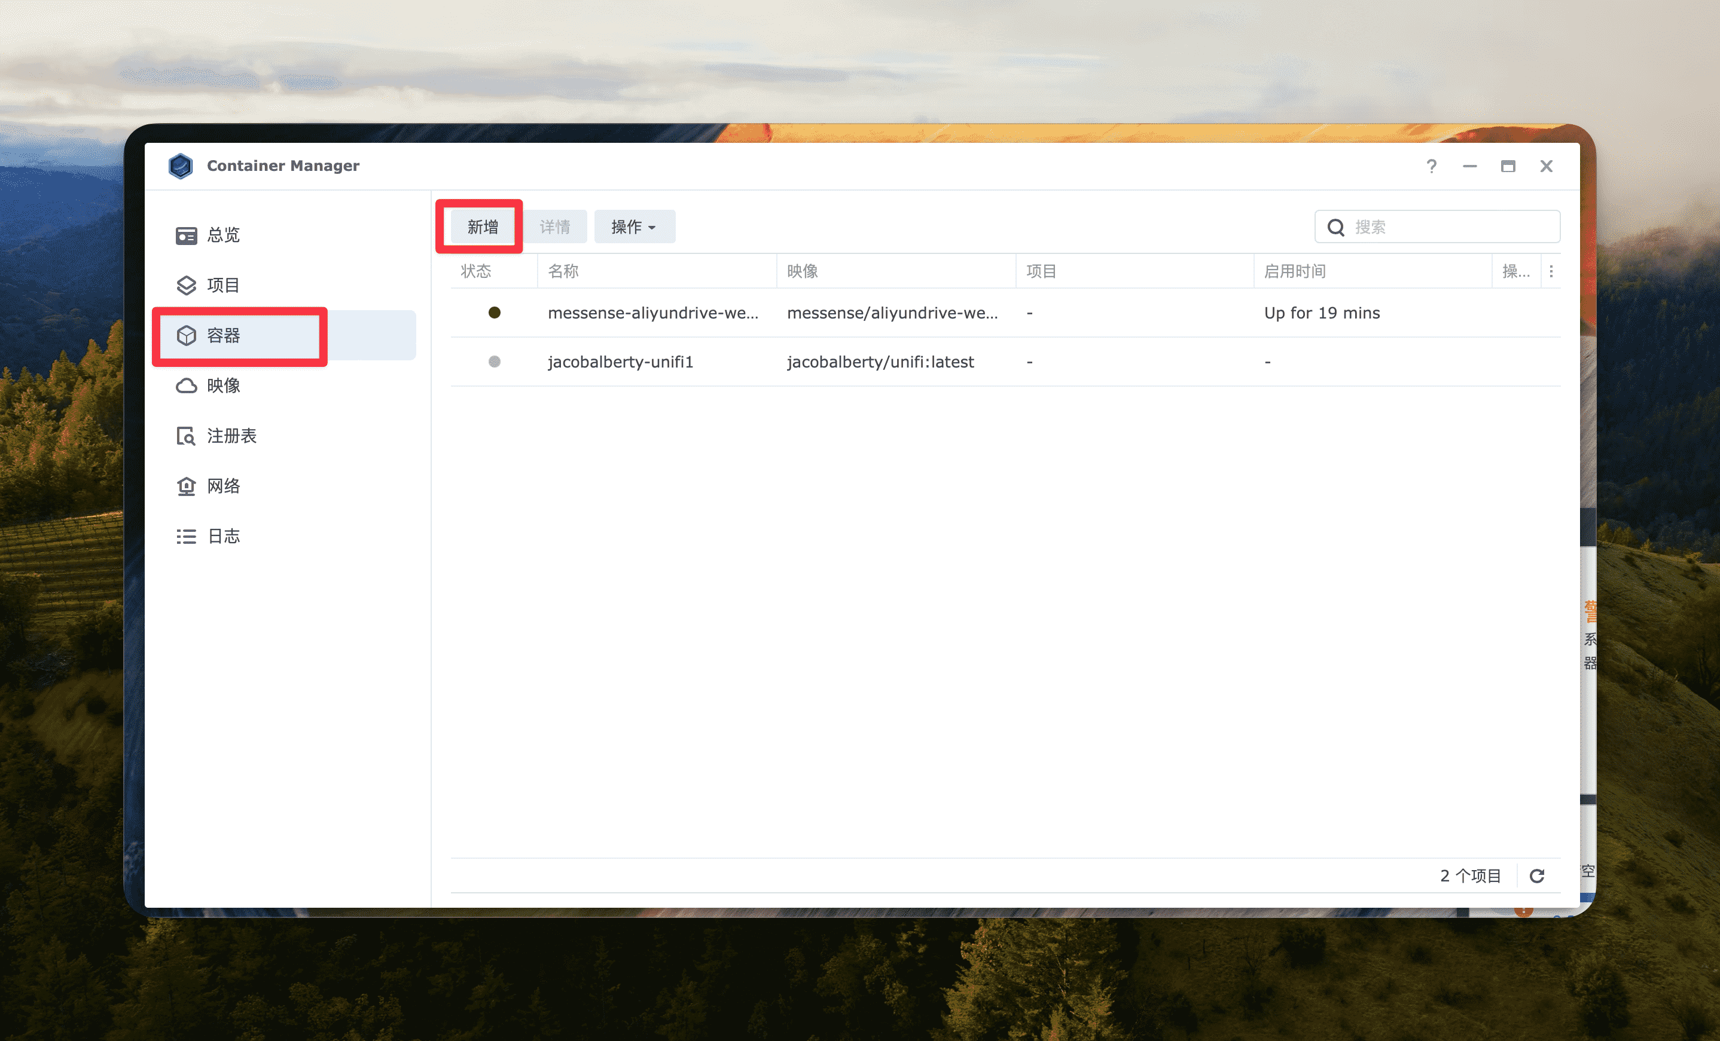Select the Container (容器) cube icon

point(185,336)
